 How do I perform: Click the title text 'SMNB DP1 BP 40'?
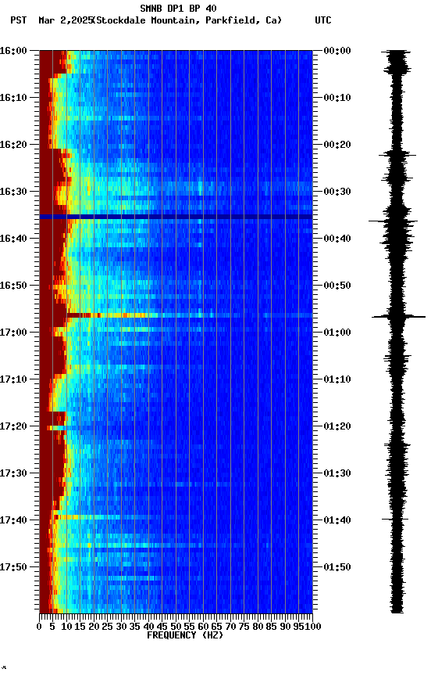click(x=178, y=8)
